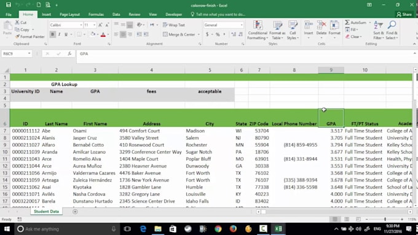Open the Format cells menu icon

[334, 26]
